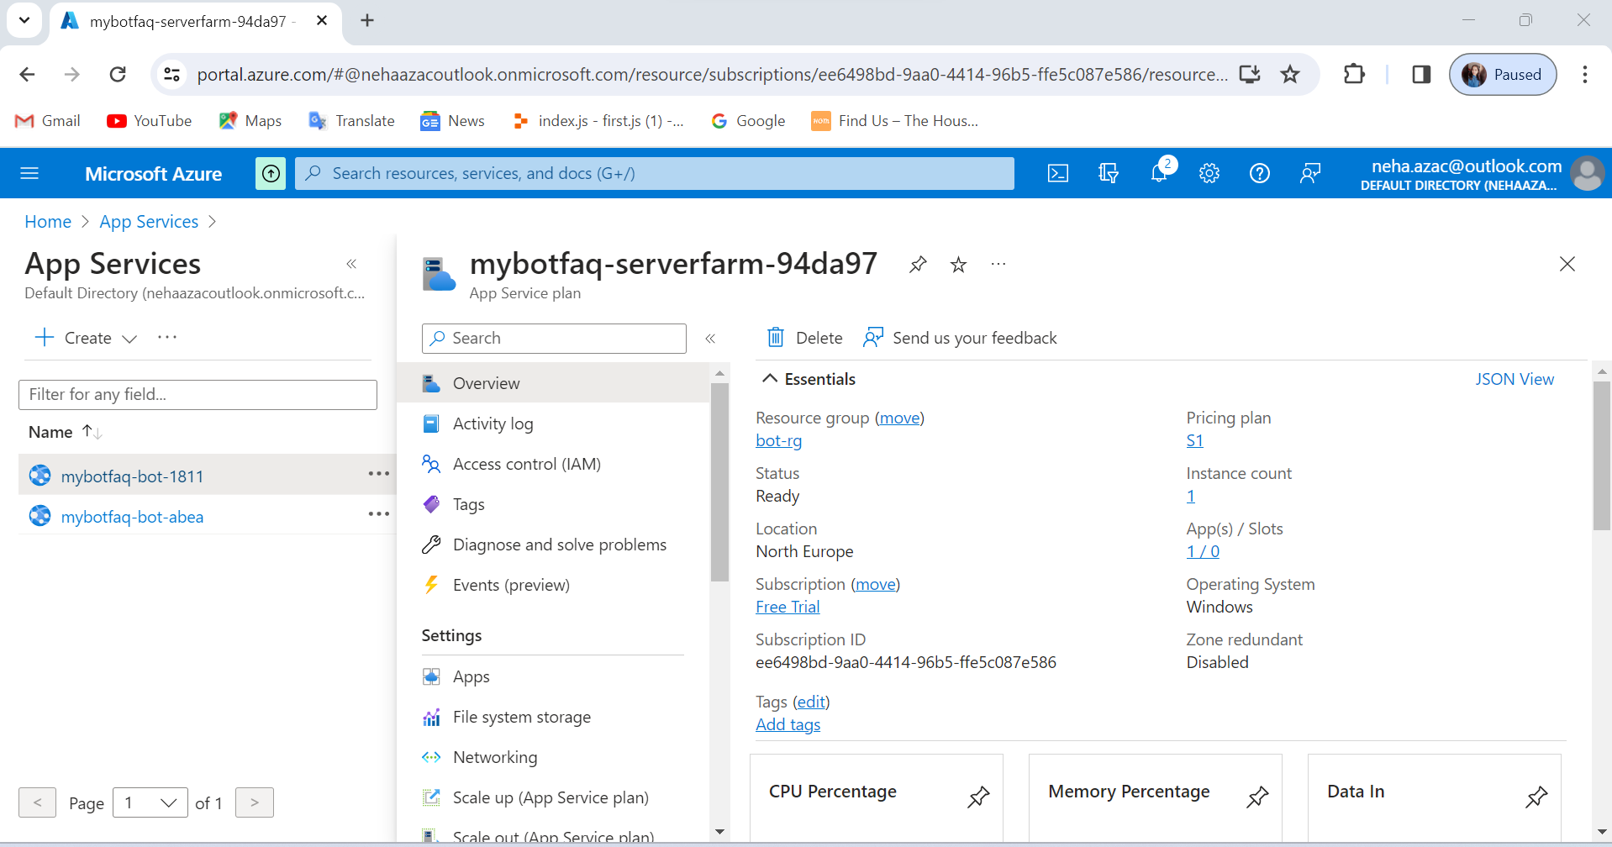
Task: Open more options for mybotfaq-bot-1811
Action: point(379,474)
